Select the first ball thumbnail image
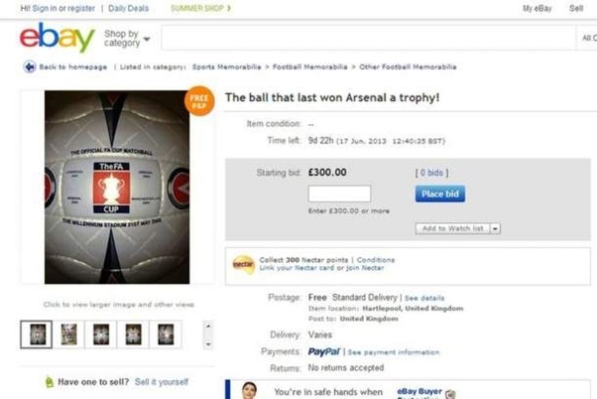Screen dimensions: 597x399 [x=36, y=334]
